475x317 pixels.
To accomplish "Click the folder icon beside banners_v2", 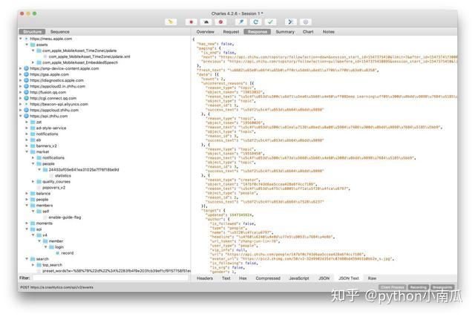I will (33, 146).
